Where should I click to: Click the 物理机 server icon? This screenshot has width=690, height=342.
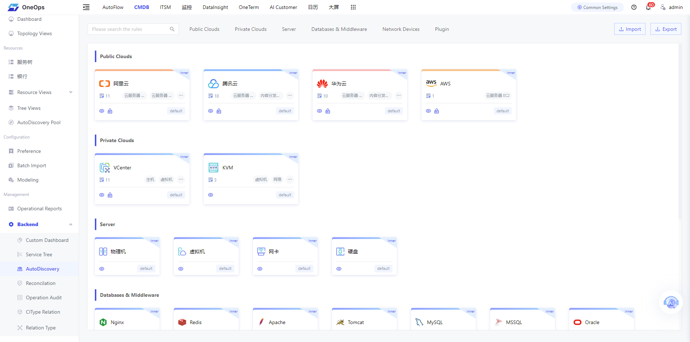pos(103,252)
